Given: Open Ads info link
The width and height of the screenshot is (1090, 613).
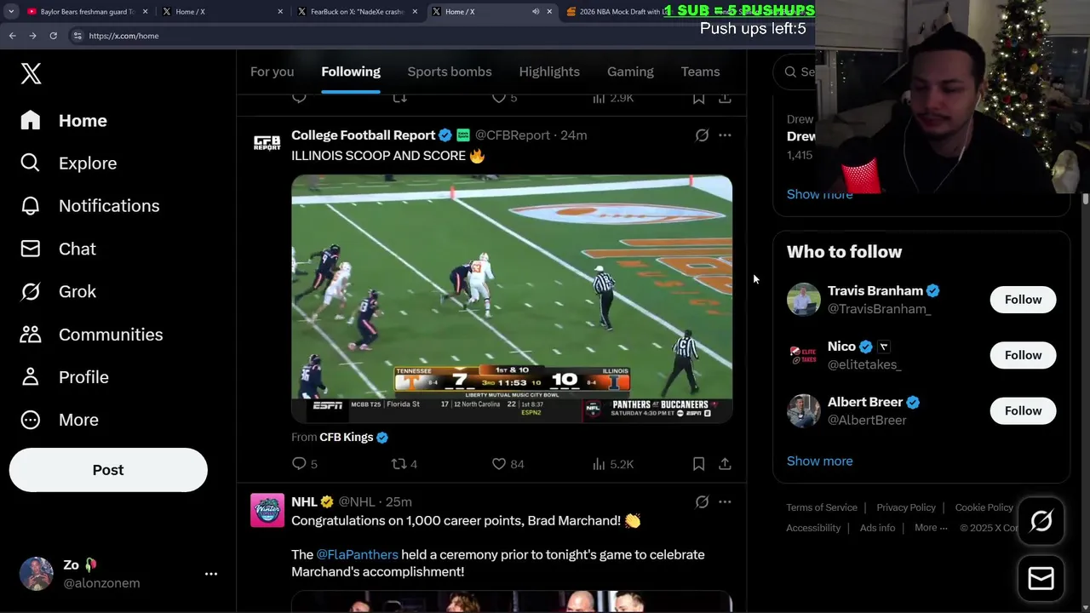Looking at the screenshot, I should (x=877, y=528).
